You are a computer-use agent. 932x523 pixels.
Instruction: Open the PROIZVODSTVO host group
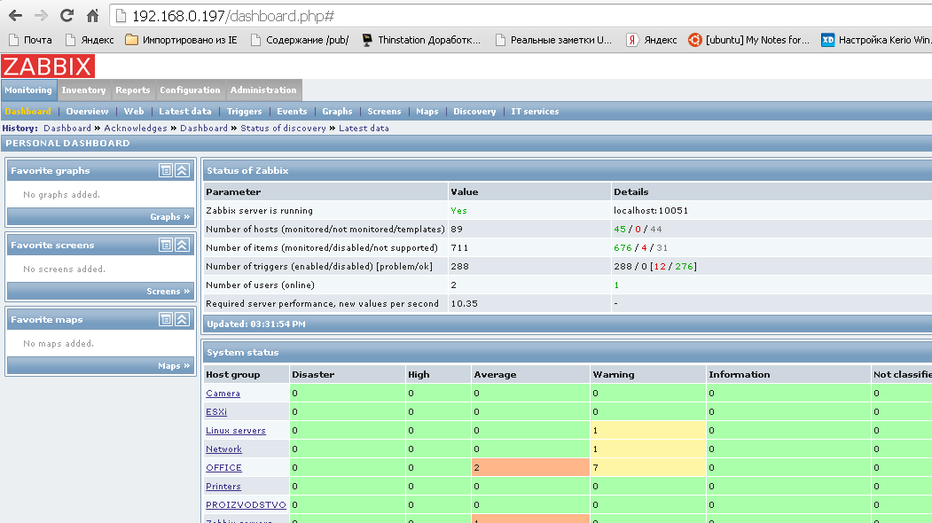pyautogui.click(x=246, y=504)
